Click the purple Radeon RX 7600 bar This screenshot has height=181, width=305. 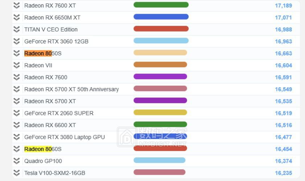(160, 77)
